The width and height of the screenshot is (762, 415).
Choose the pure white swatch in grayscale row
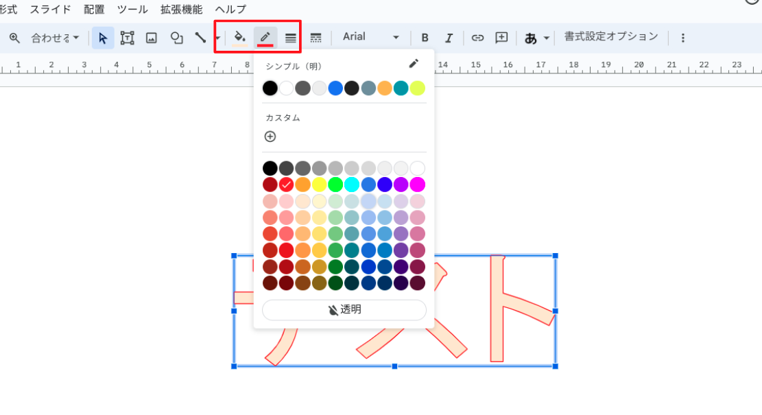[418, 168]
